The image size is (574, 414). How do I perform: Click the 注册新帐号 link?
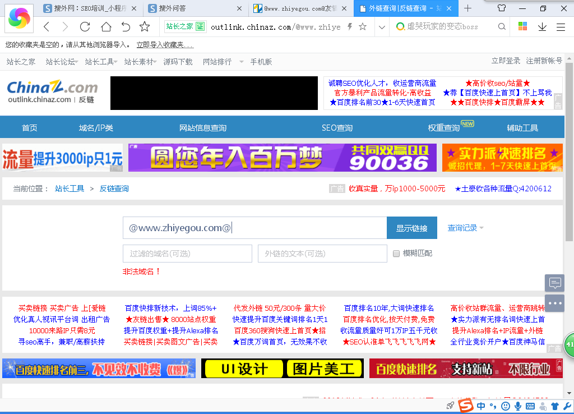pos(544,61)
